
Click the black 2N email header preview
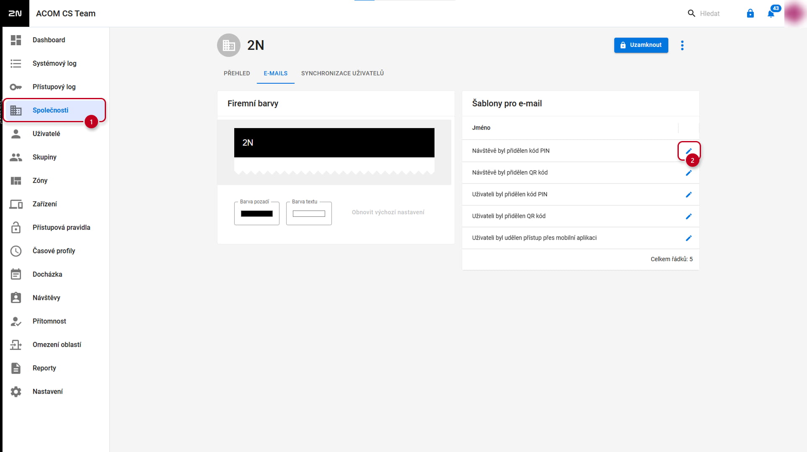click(x=334, y=143)
